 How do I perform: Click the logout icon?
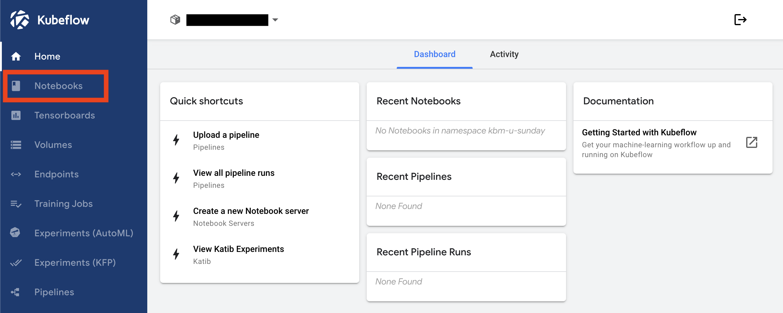coord(740,20)
